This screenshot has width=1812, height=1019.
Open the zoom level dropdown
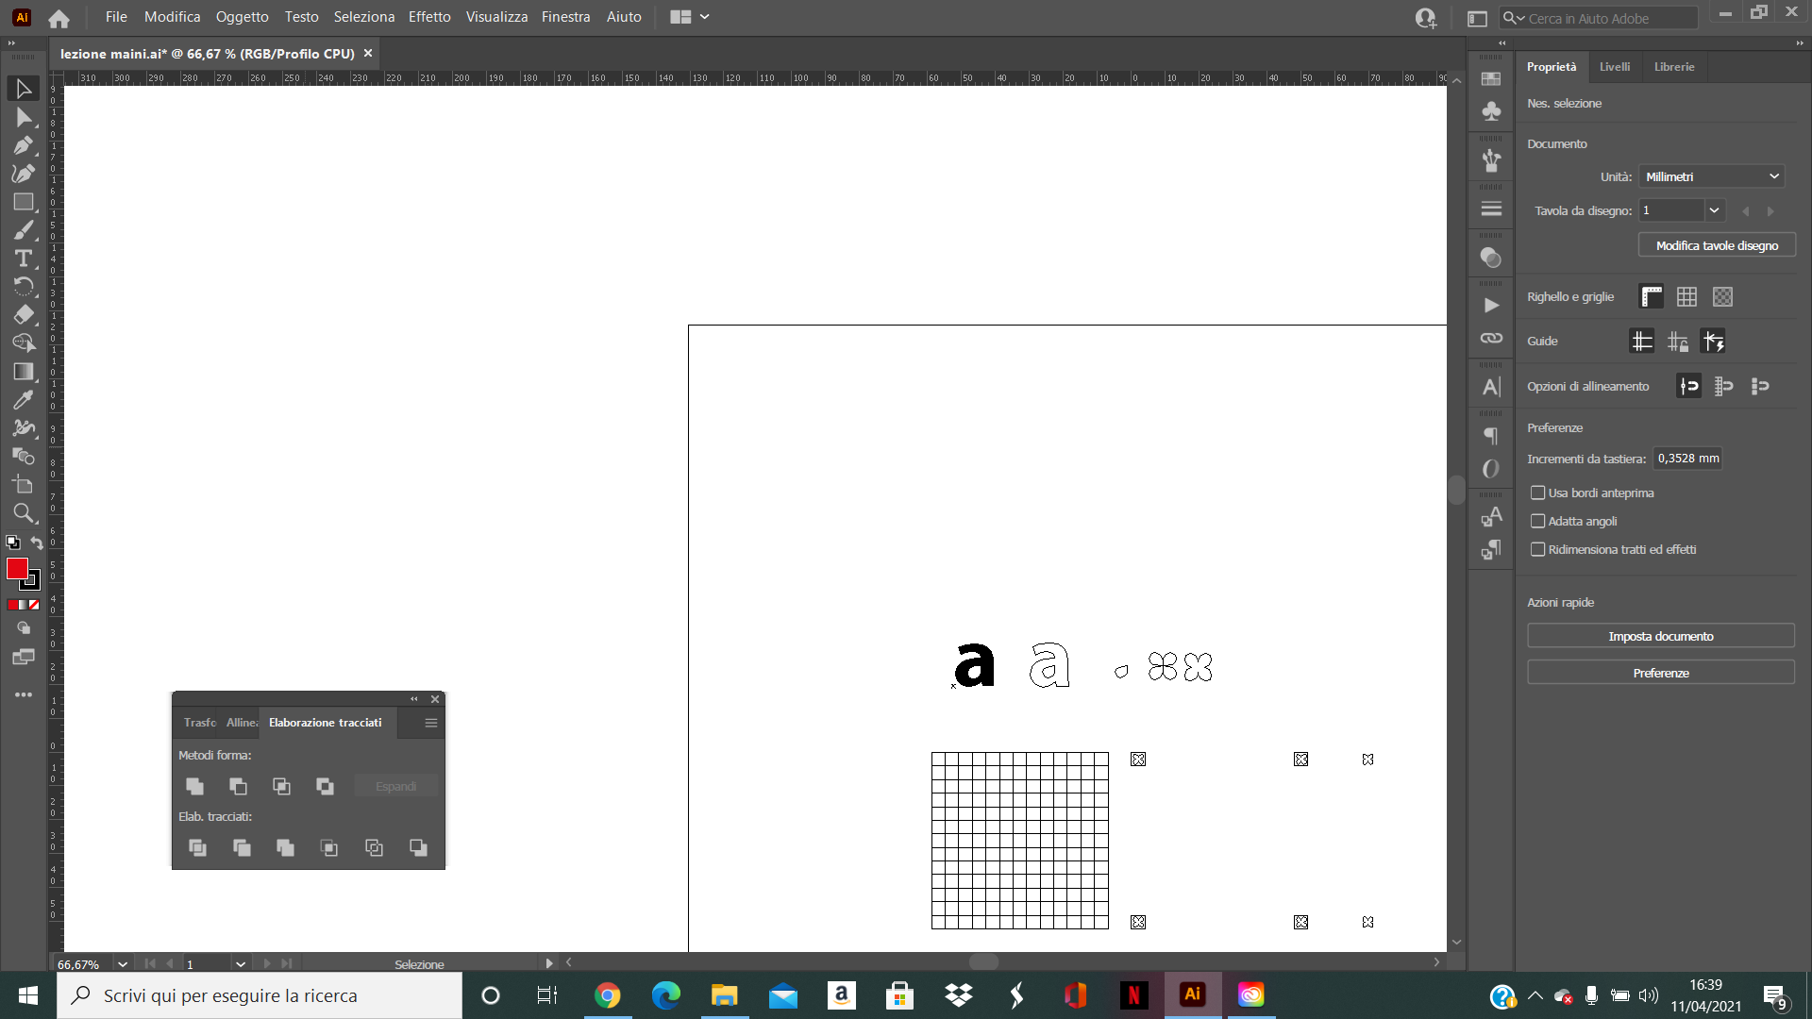click(x=122, y=964)
